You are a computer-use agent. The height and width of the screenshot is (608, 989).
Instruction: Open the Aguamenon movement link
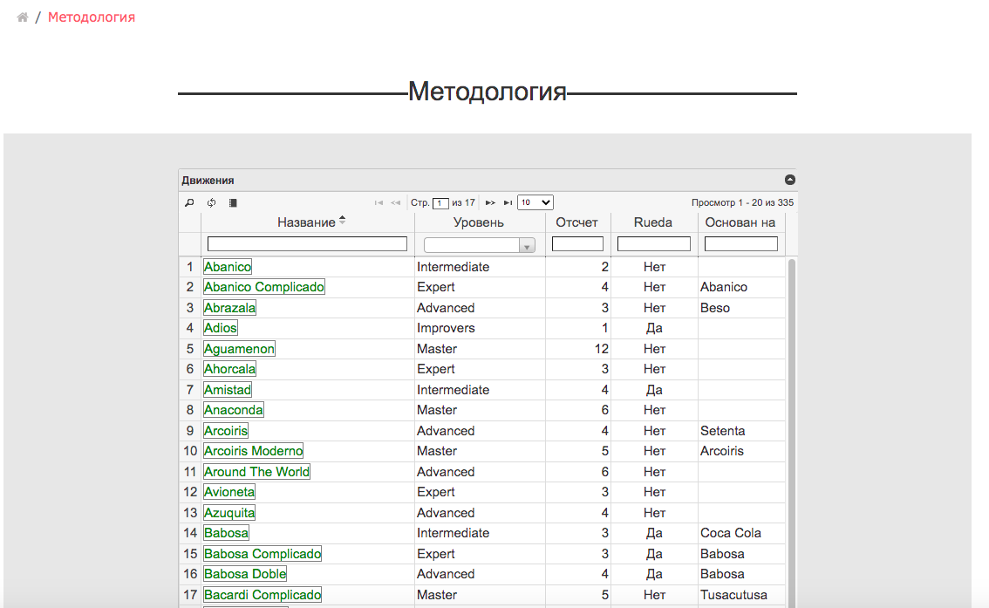tap(239, 349)
